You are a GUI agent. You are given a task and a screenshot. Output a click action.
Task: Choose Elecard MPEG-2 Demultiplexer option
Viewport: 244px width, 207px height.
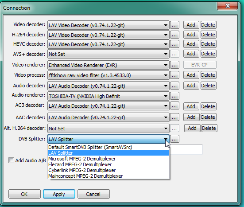click(108, 164)
